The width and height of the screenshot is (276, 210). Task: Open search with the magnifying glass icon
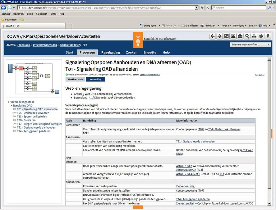(247, 36)
